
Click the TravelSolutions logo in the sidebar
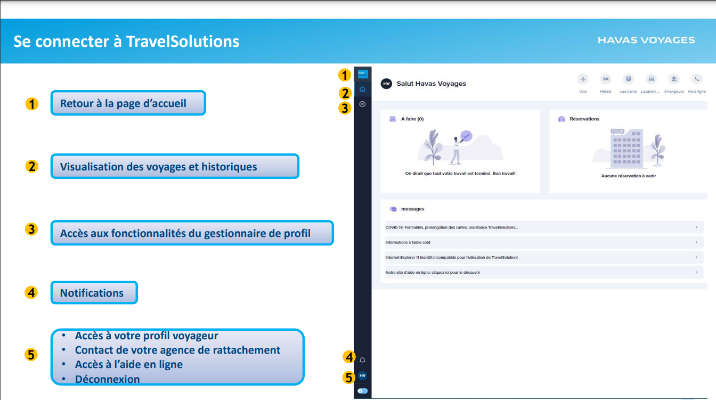coord(362,74)
